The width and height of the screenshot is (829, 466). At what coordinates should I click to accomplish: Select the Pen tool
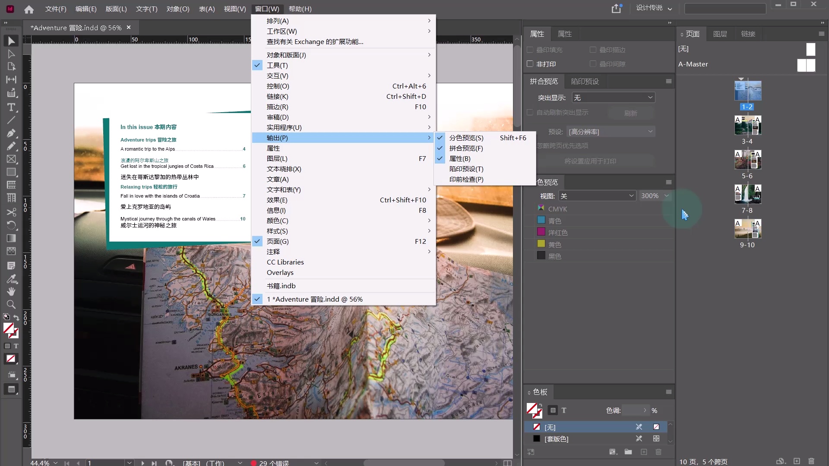(x=11, y=133)
